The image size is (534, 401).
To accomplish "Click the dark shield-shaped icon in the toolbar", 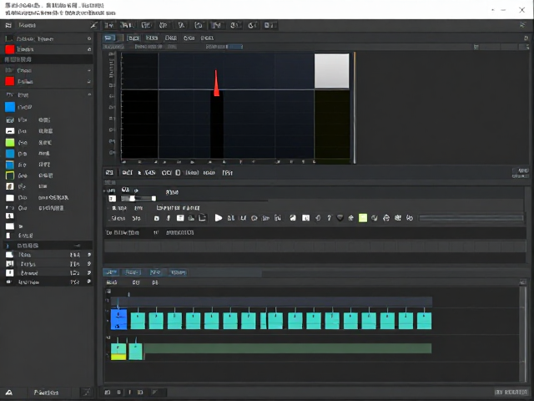I will (340, 218).
